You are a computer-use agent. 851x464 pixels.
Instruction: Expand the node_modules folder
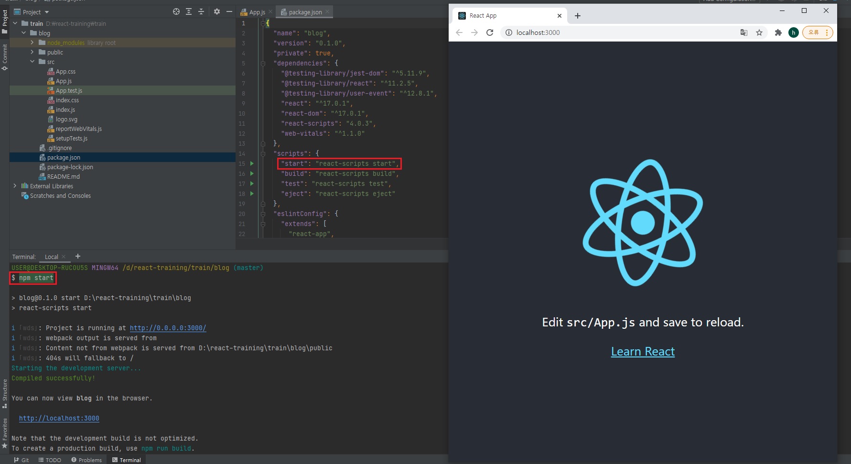[x=32, y=42]
